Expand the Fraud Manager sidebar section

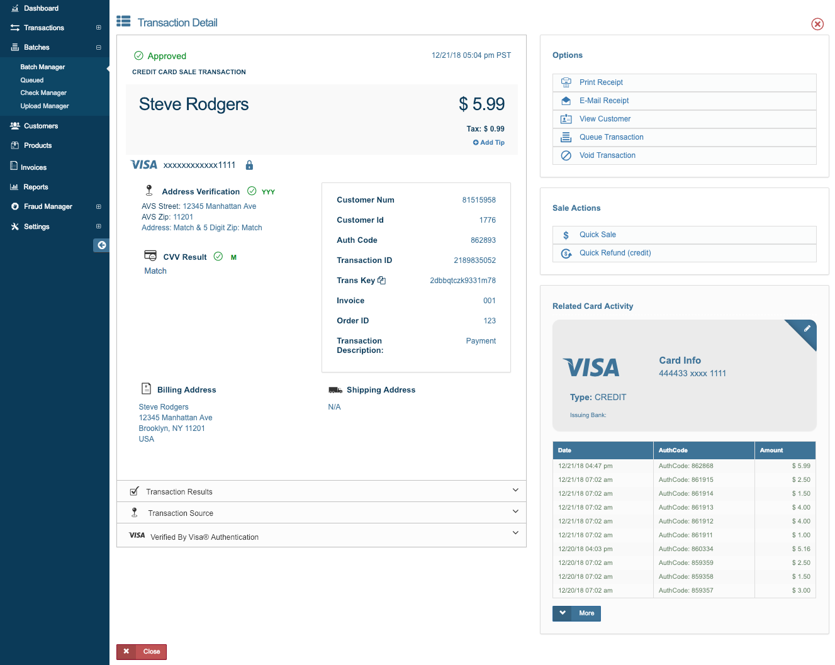pos(98,206)
